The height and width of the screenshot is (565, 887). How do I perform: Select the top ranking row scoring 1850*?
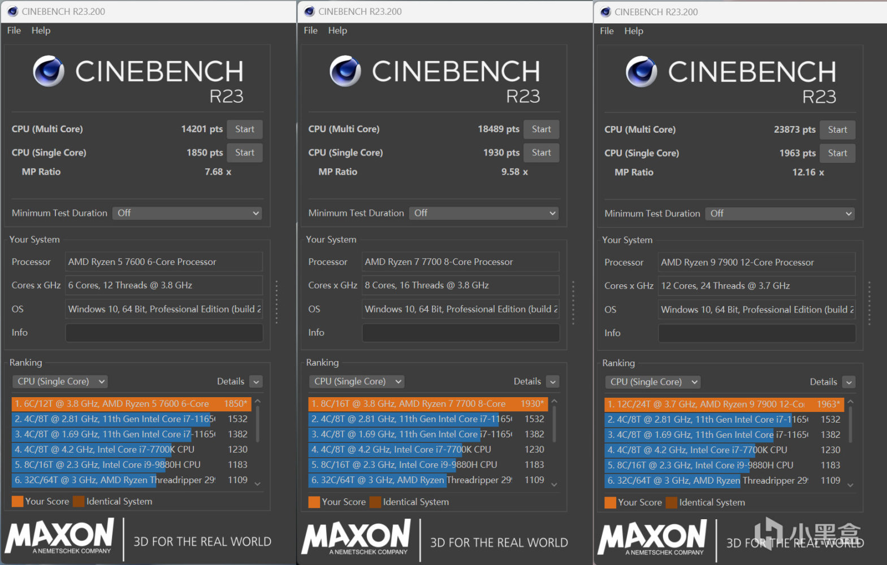(131, 403)
